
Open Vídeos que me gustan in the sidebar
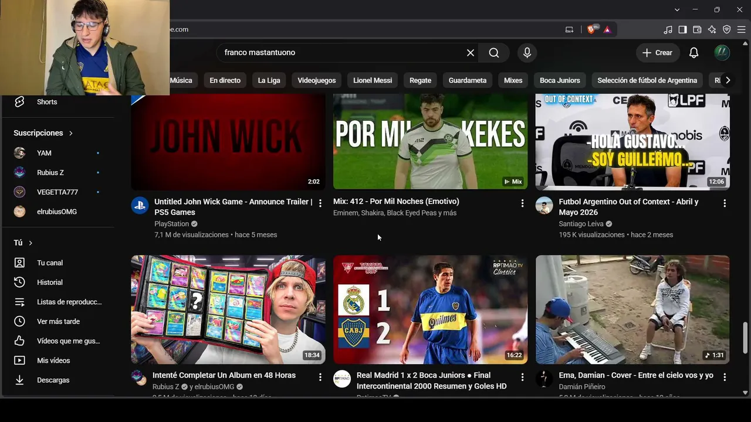[x=57, y=341]
